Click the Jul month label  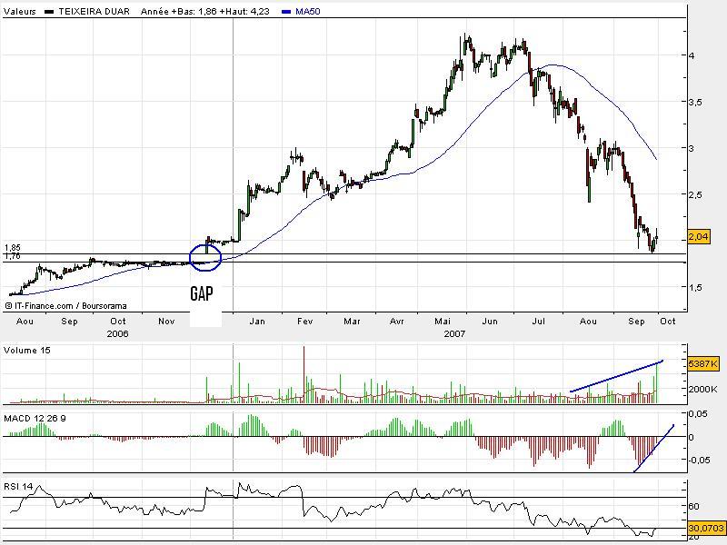click(538, 322)
